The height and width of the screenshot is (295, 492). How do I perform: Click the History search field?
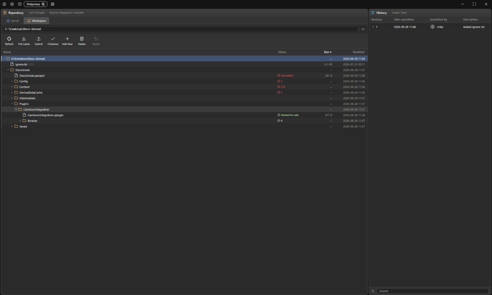pos(432,291)
